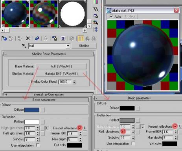
Task: Enable Use interpolation in Material #42 panel
Action: pyautogui.click(x=133, y=144)
